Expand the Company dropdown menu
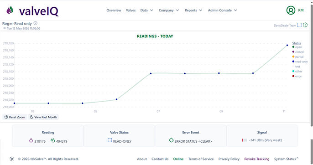Screen dimensions: 313x165 click(x=169, y=10)
